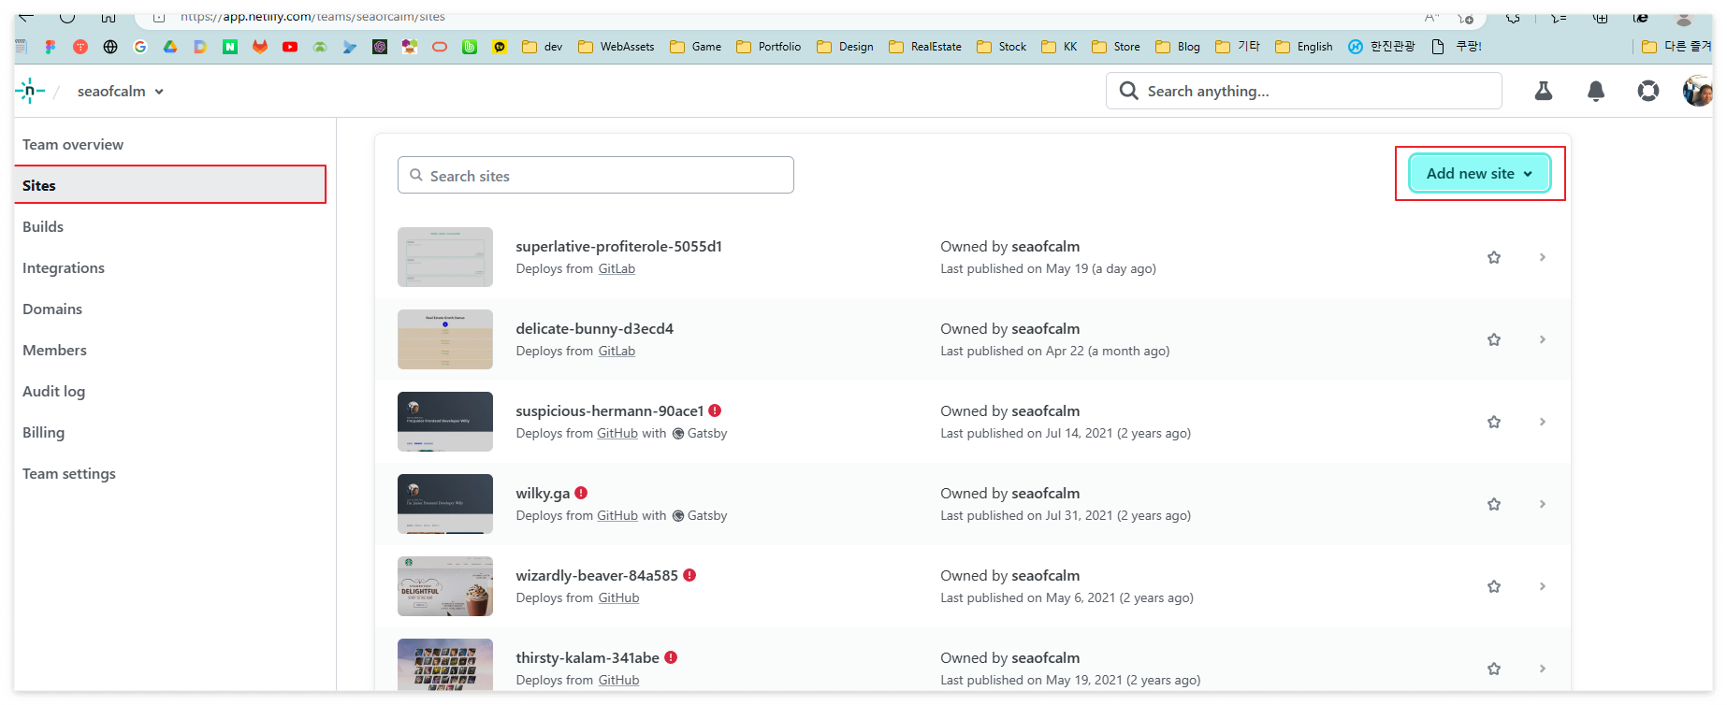The width and height of the screenshot is (1727, 705).
Task: Open the notifications bell icon
Action: coord(1596,91)
